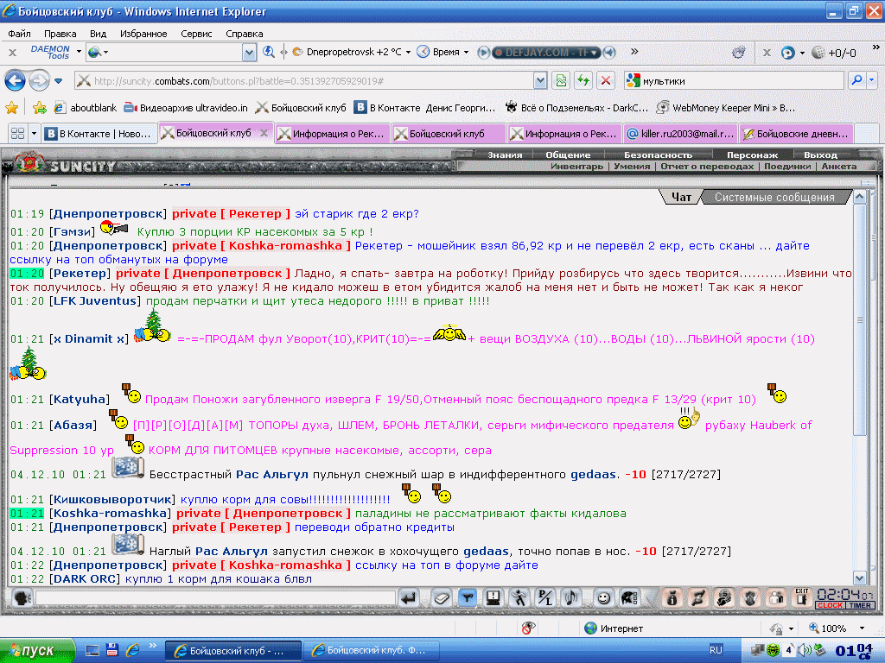This screenshot has height=663, width=885.
Task: Focus the chat message input field
Action: pos(215,597)
